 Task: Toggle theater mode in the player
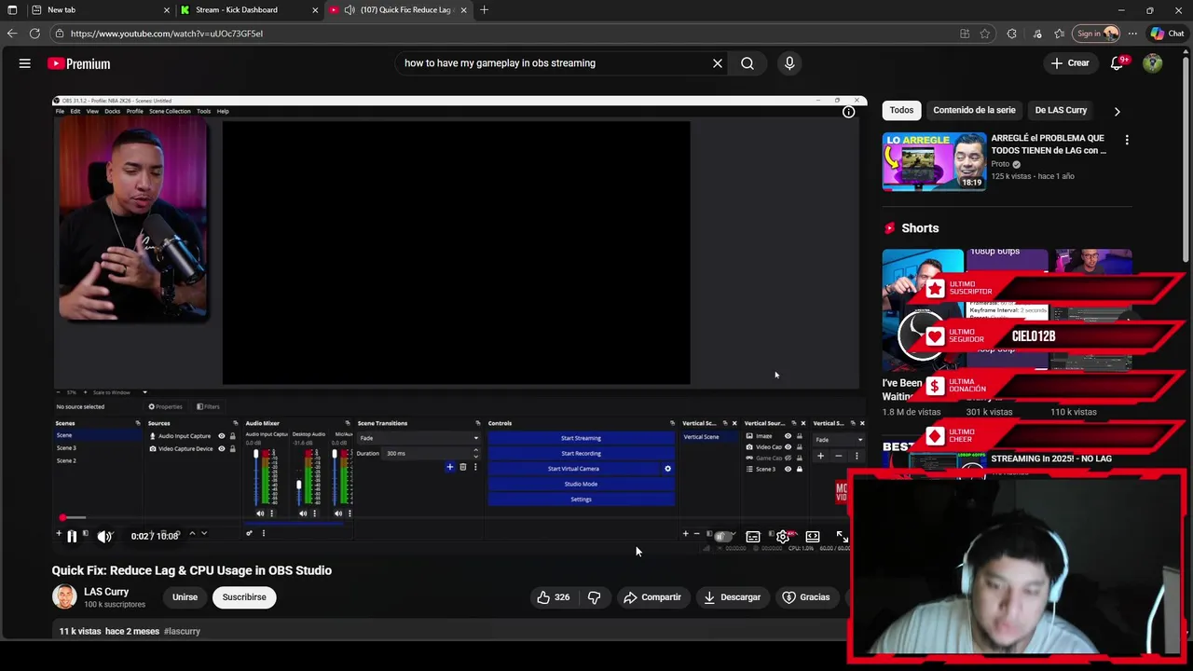tap(813, 537)
